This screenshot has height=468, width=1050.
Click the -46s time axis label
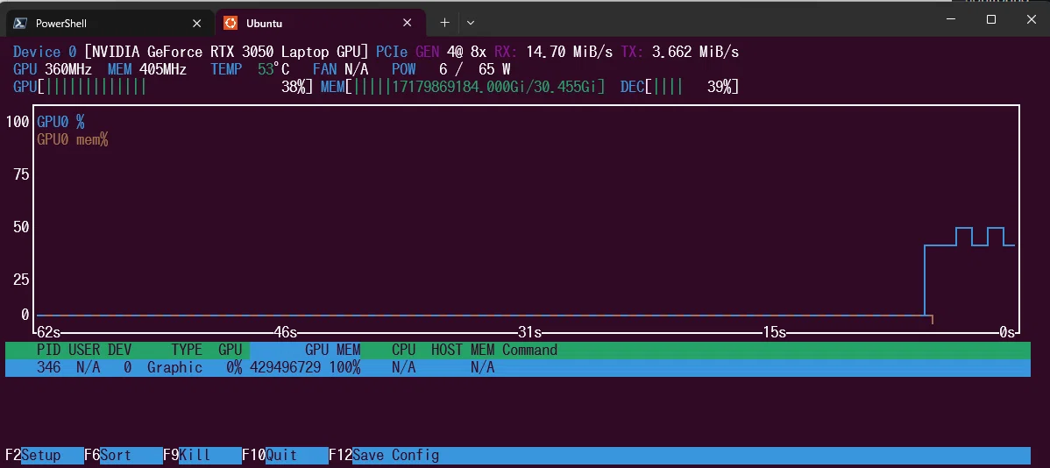tap(285, 332)
